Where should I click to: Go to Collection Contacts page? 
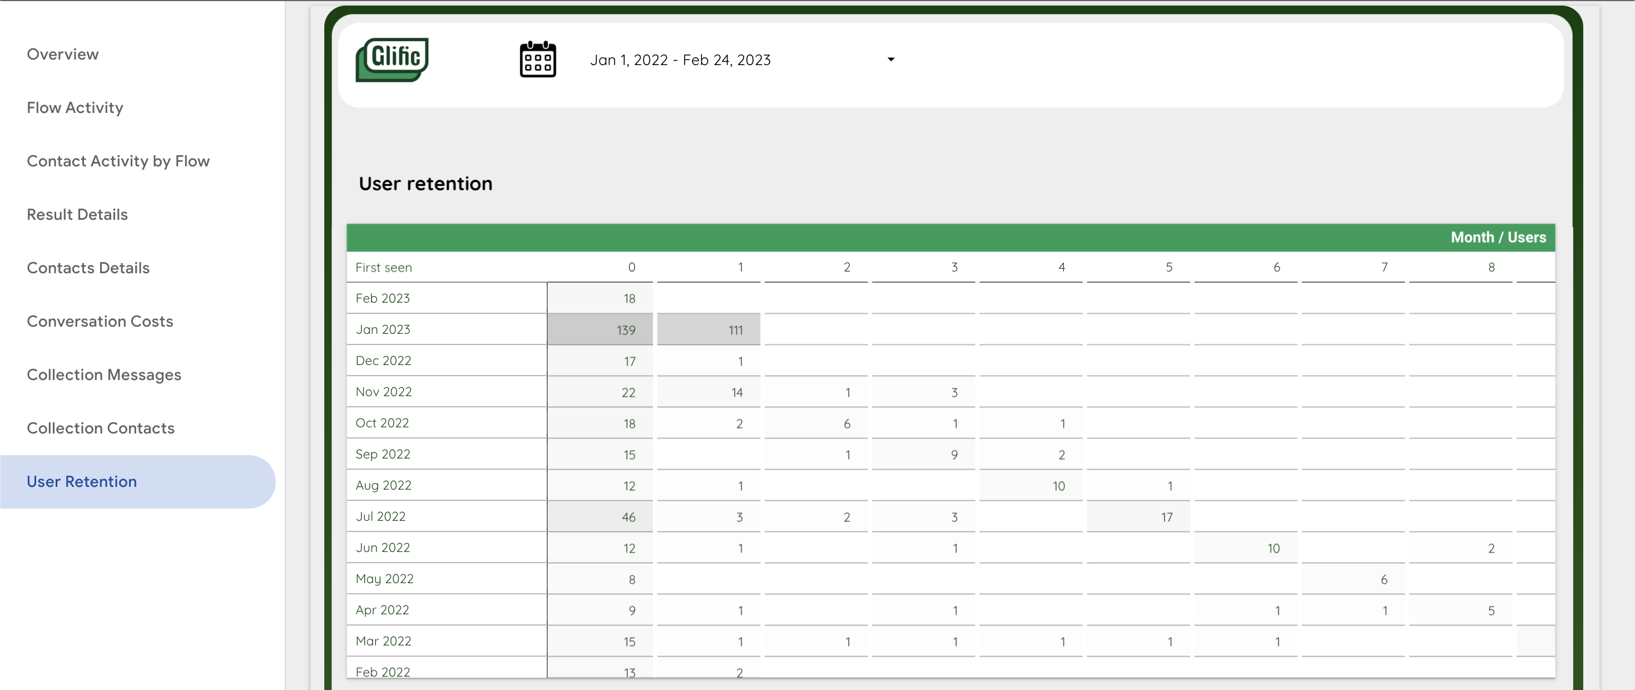pos(100,427)
